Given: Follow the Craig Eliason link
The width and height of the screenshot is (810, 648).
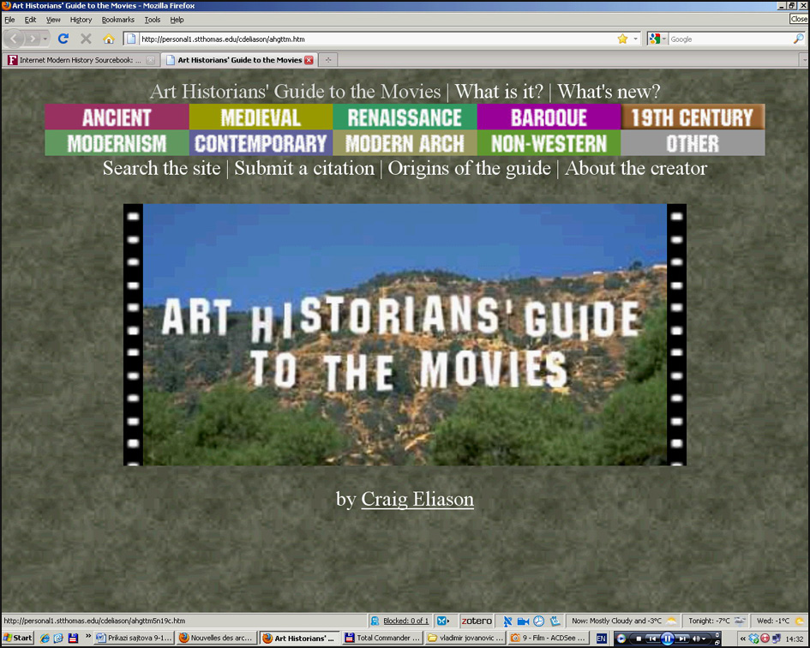Looking at the screenshot, I should [x=417, y=499].
